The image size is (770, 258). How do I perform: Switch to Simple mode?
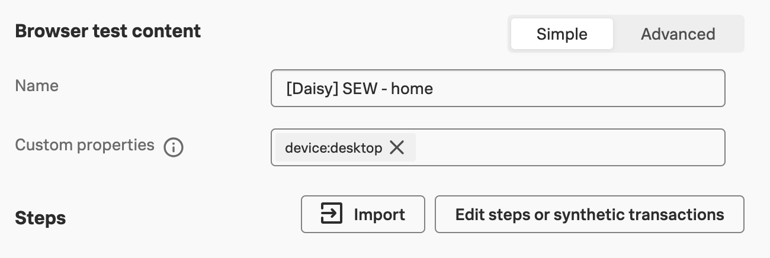(x=562, y=34)
